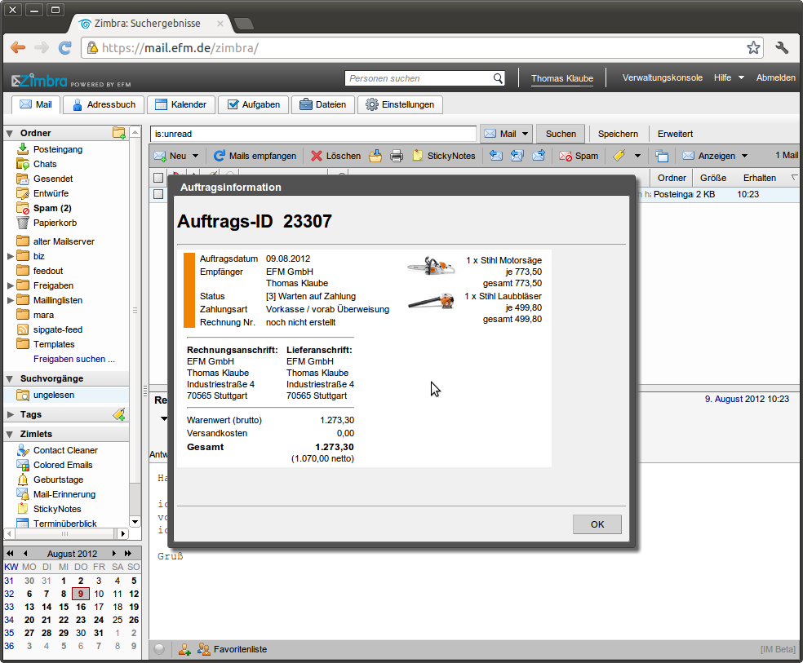The image size is (803, 663).
Task: Open the Hilfe dropdown arrow
Action: click(741, 77)
